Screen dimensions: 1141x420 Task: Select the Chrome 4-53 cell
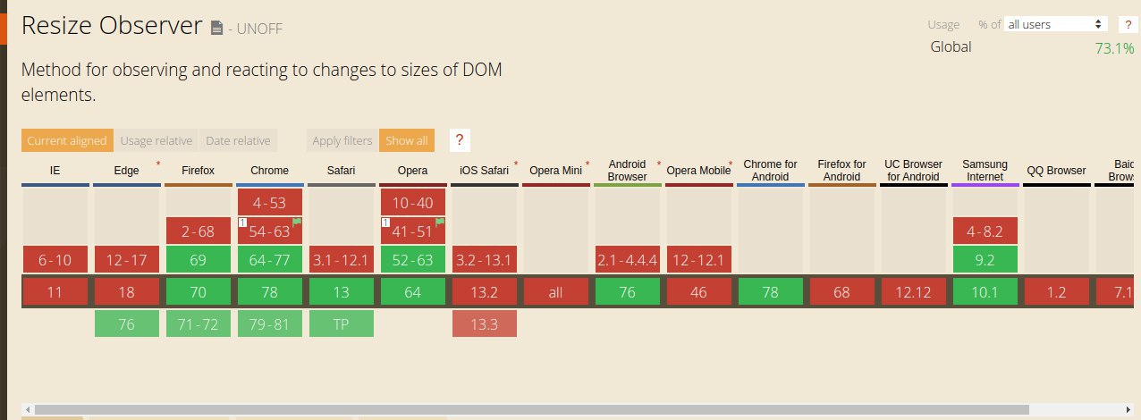(270, 202)
